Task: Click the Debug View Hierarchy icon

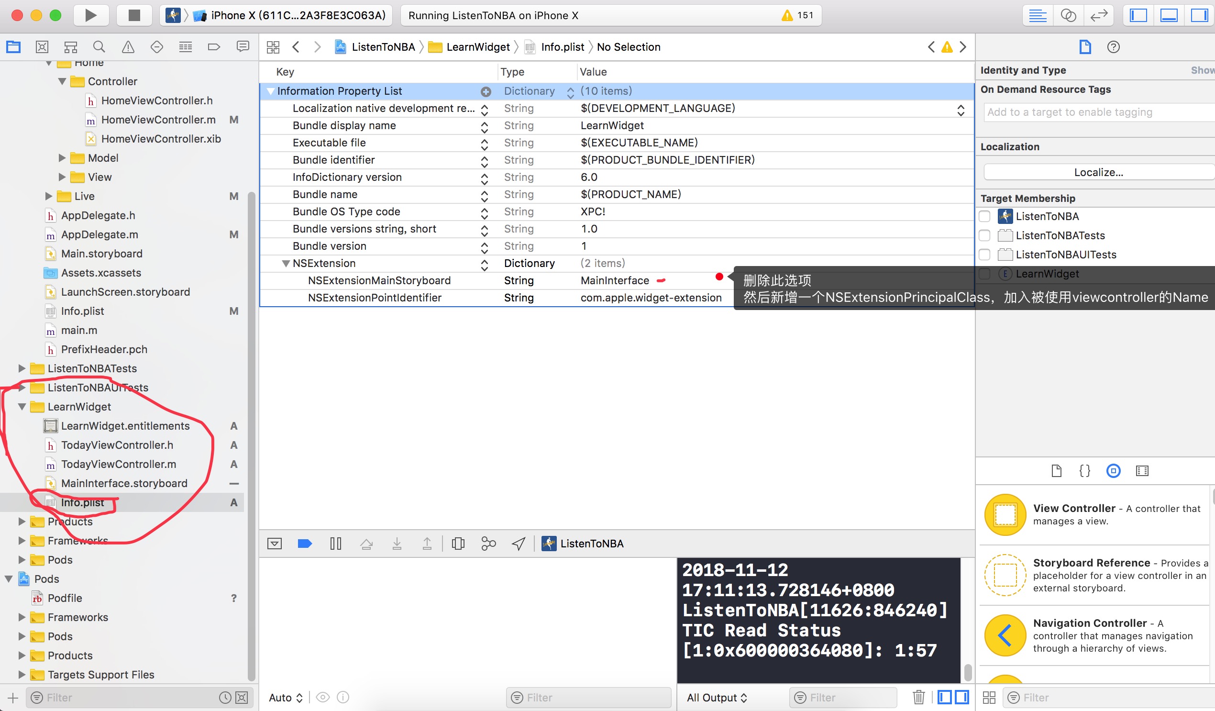Action: (458, 544)
